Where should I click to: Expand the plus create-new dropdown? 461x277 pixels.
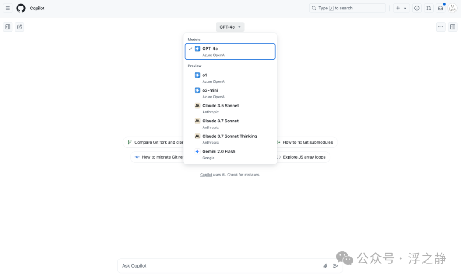[x=401, y=8]
